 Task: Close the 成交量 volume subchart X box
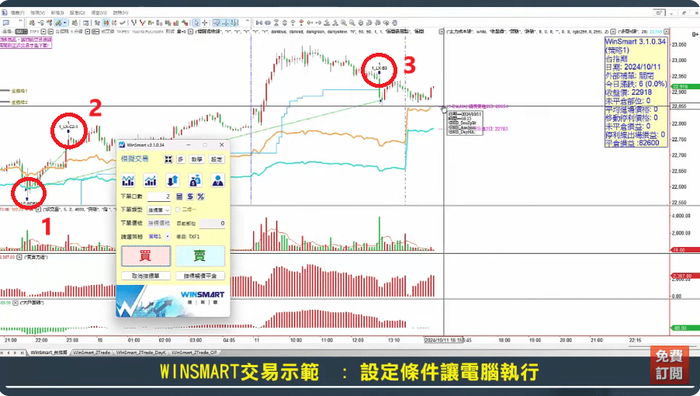[38, 209]
